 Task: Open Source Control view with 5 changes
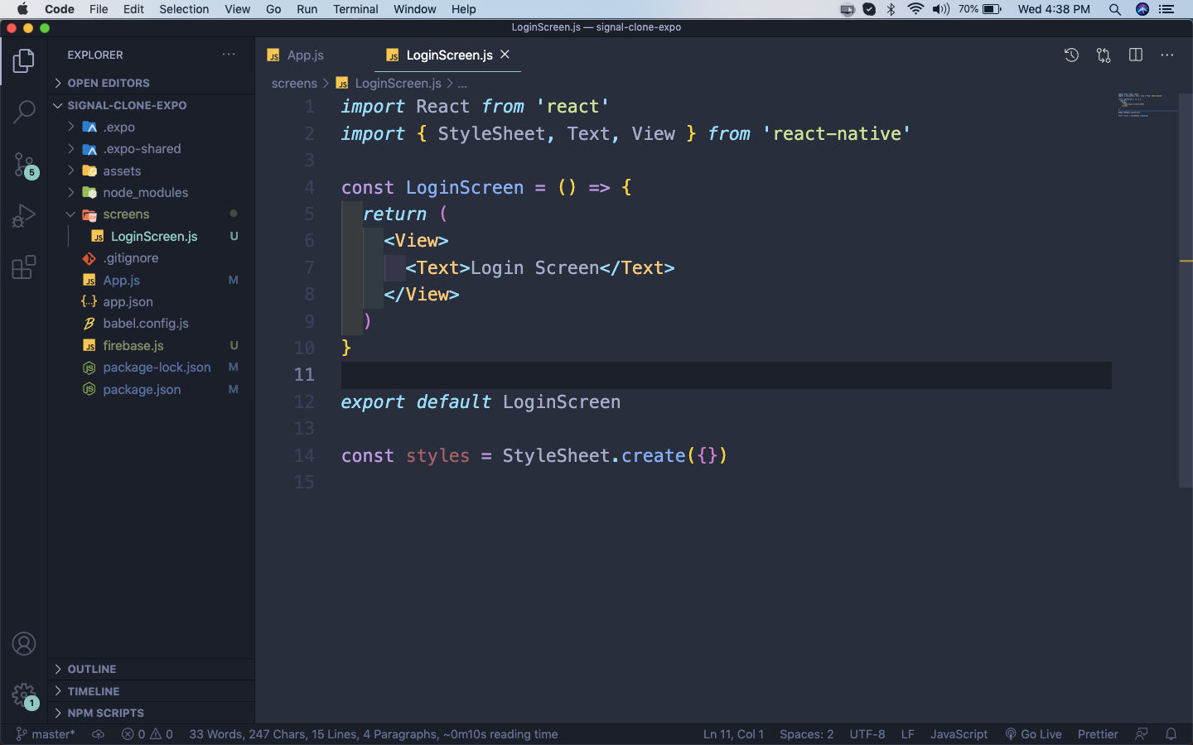[x=24, y=165]
